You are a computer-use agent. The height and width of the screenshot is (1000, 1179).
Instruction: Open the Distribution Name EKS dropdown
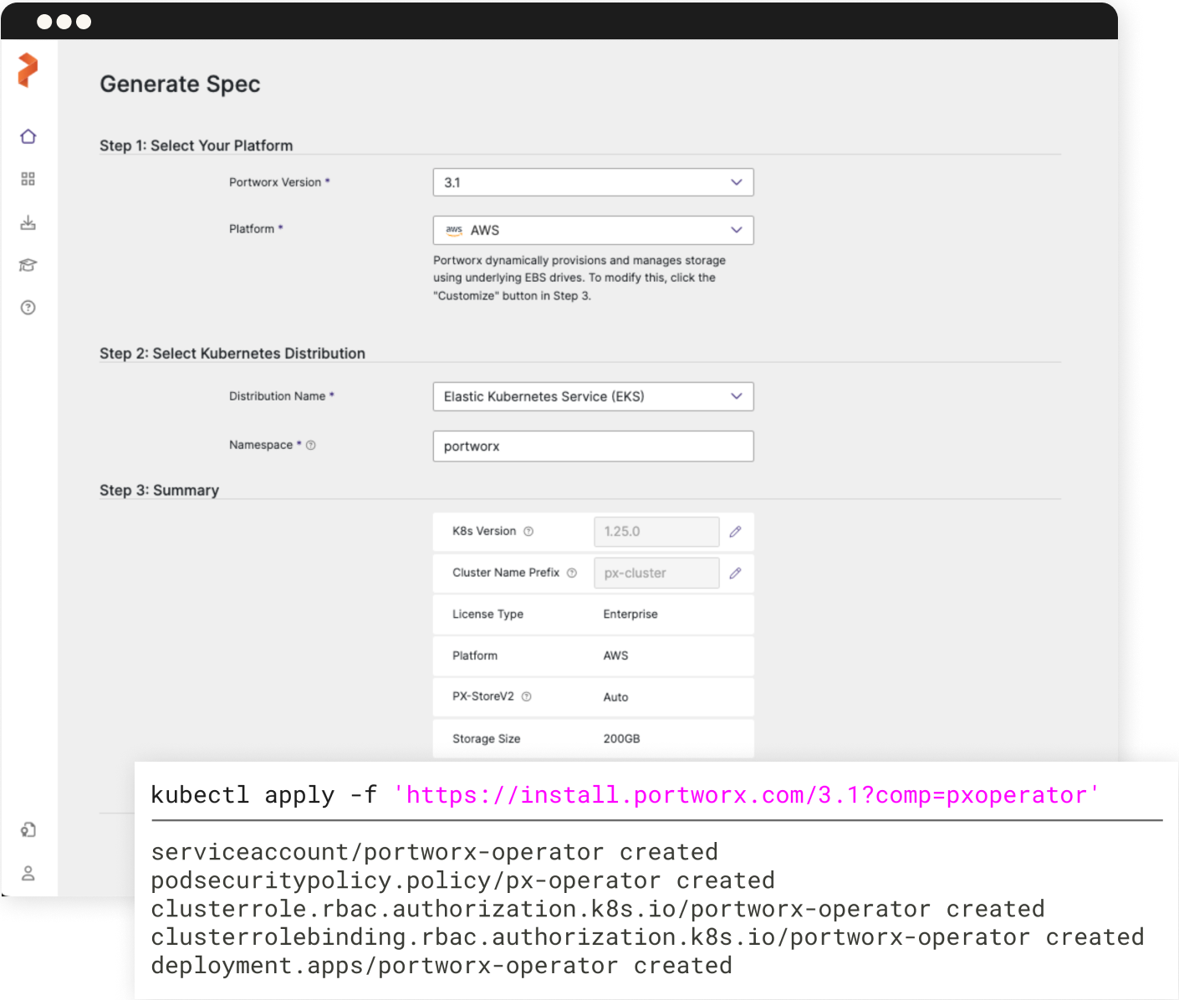(593, 396)
